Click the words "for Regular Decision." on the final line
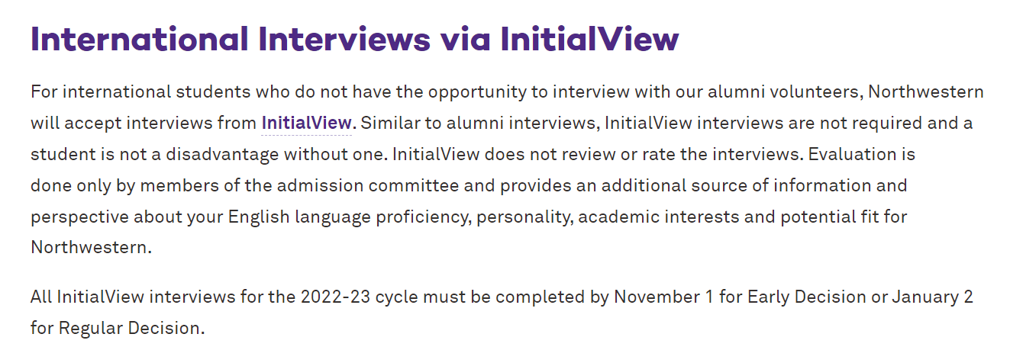 (x=118, y=328)
